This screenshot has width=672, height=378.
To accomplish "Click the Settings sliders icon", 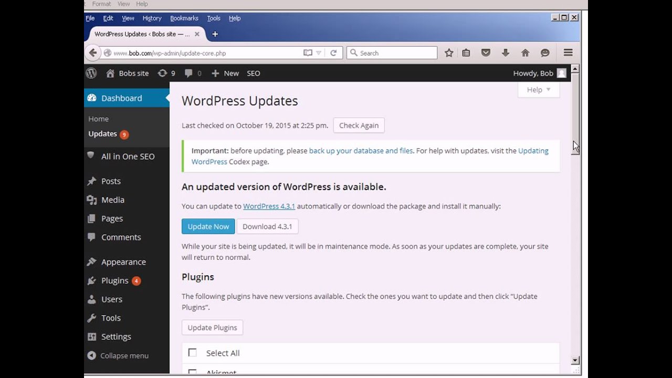I will click(x=92, y=337).
